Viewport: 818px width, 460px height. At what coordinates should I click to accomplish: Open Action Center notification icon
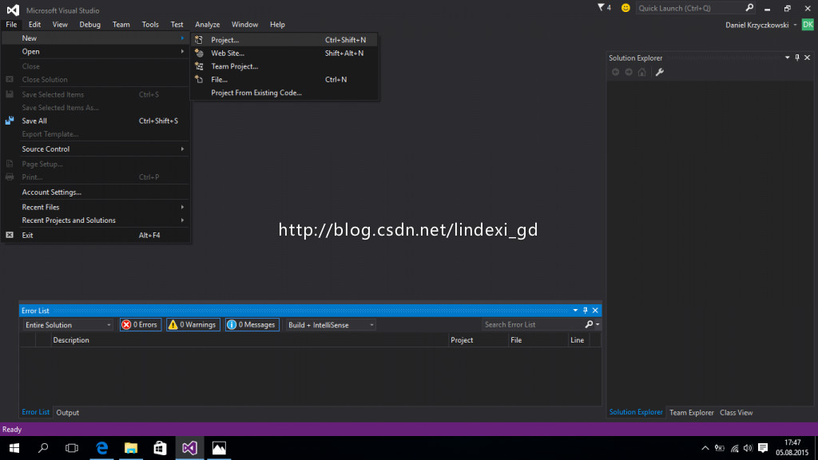763,448
